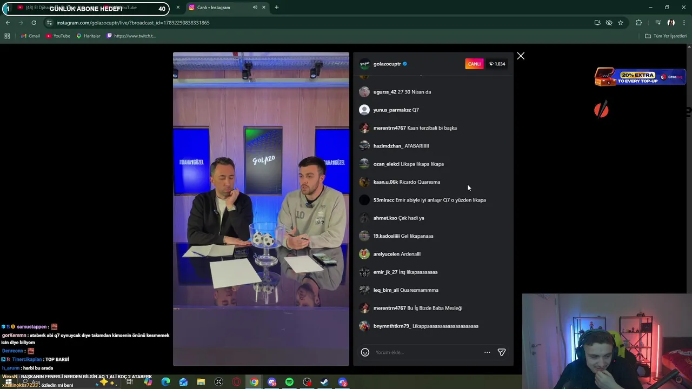Image resolution: width=692 pixels, height=389 pixels.
Task: Open Microsoft Edge from taskbar
Action: click(x=165, y=382)
